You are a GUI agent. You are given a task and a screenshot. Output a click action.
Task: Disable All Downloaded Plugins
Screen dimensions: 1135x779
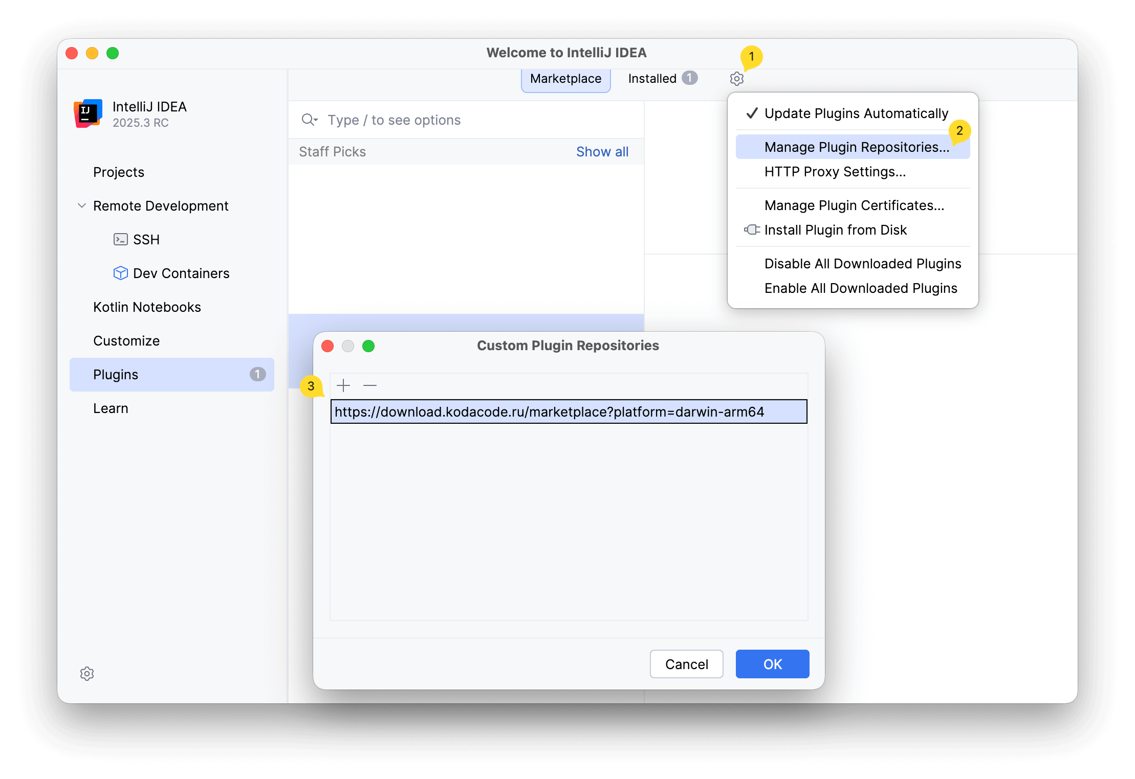(x=862, y=263)
